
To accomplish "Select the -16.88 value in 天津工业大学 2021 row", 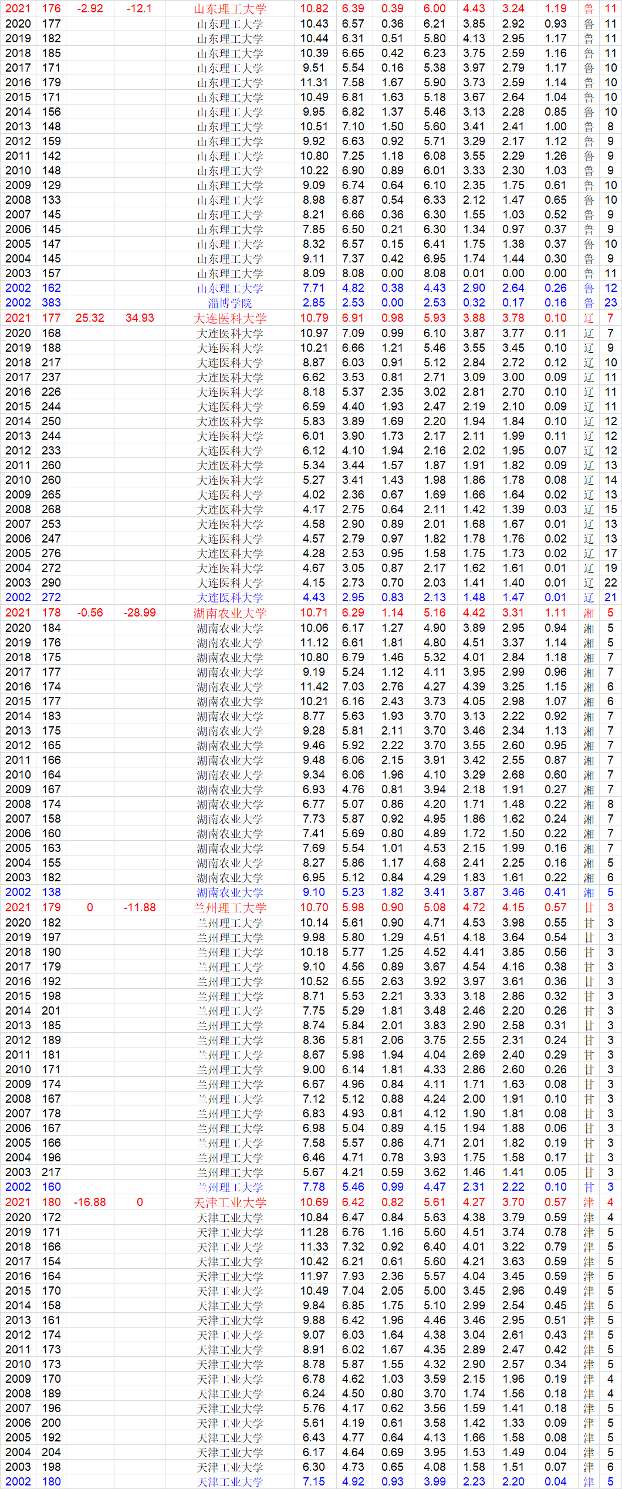I will 90,1202.
